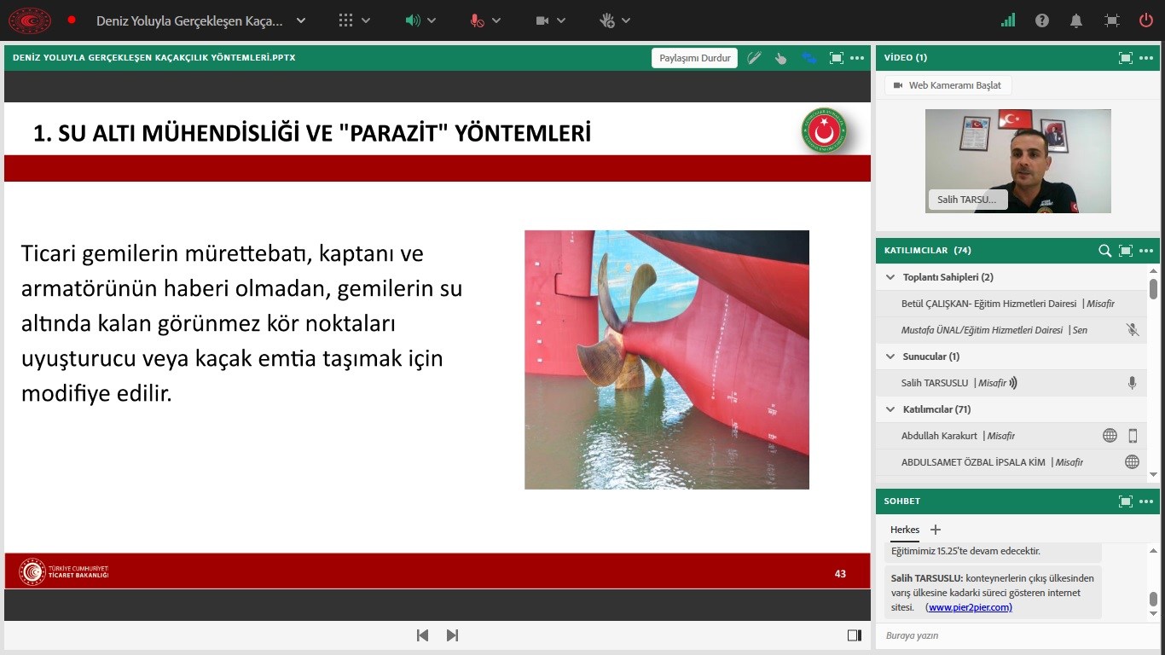The image size is (1165, 655).
Task: Open the notifications bell icon
Action: tap(1077, 20)
